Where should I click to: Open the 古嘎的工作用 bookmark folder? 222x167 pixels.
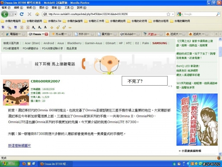(94, 21)
